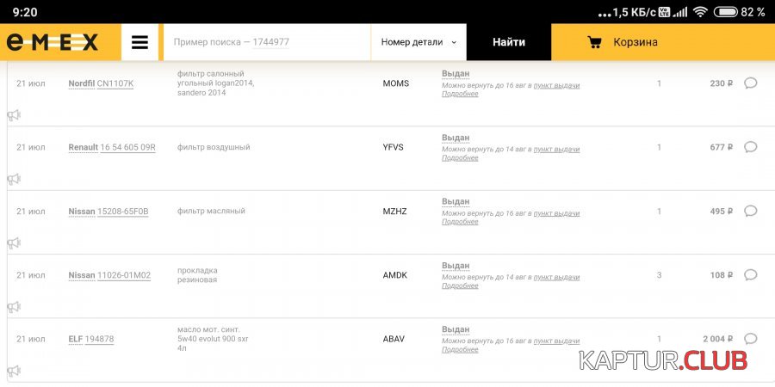Open part number 194878 link
This screenshot has width=775, height=387.
pyautogui.click(x=99, y=340)
